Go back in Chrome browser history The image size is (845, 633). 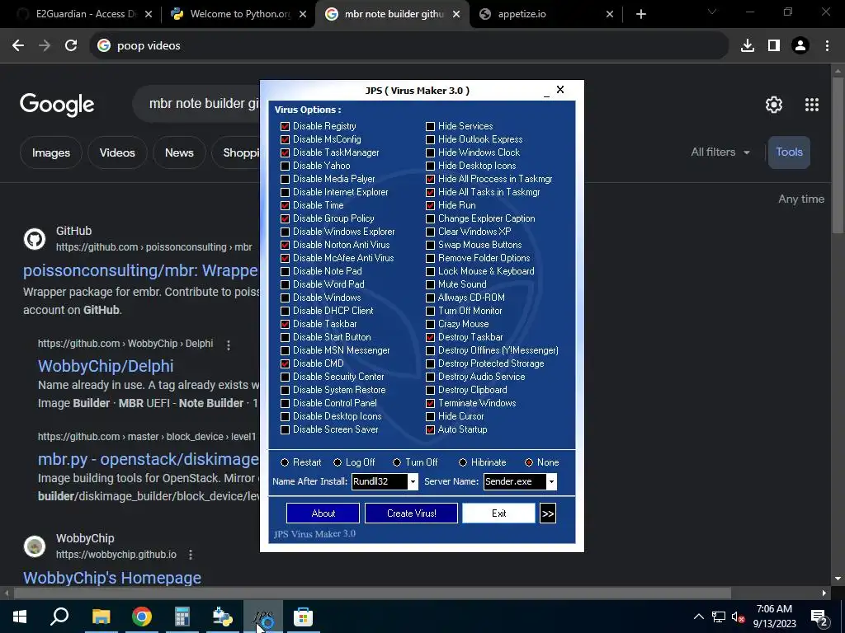coord(18,46)
